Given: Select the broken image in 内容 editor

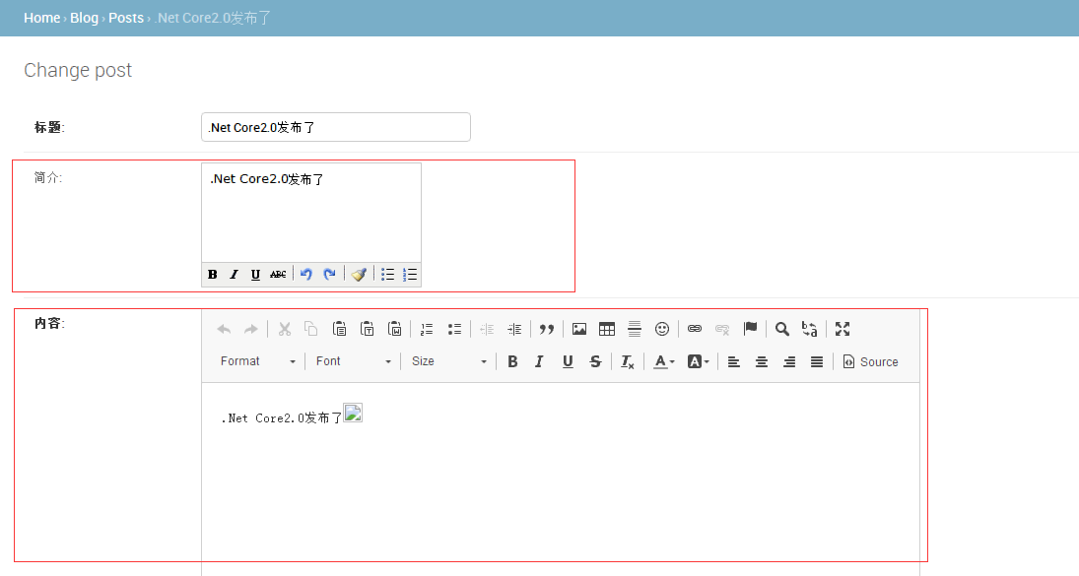Looking at the screenshot, I should coord(353,413).
